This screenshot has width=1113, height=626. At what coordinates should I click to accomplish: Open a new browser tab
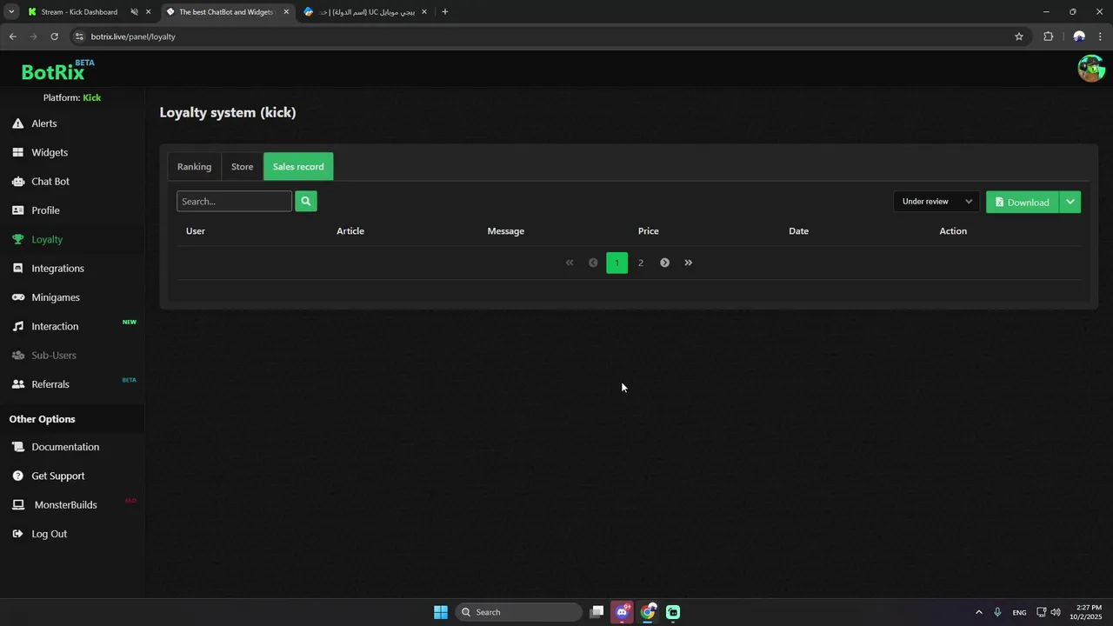coord(445,12)
